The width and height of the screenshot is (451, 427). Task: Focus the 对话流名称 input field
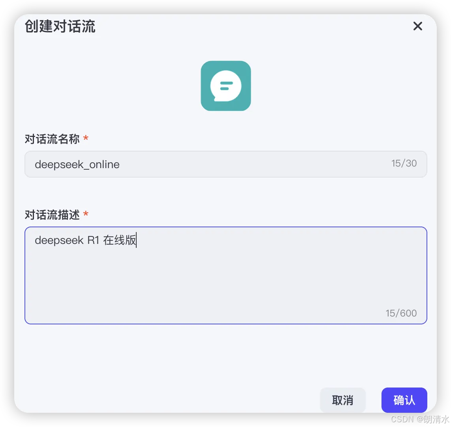[226, 164]
